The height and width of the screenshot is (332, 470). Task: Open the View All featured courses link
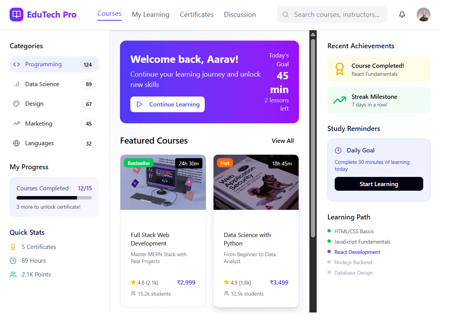click(x=283, y=141)
